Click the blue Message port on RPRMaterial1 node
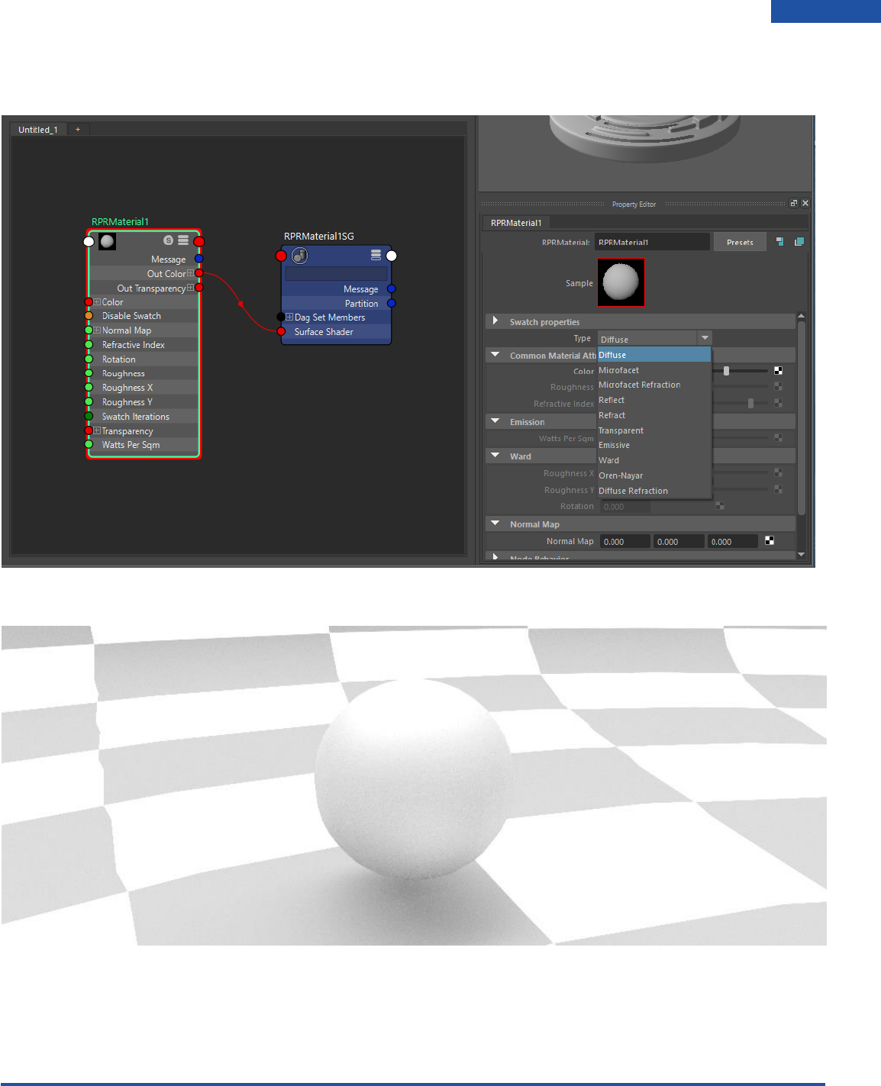 [199, 259]
